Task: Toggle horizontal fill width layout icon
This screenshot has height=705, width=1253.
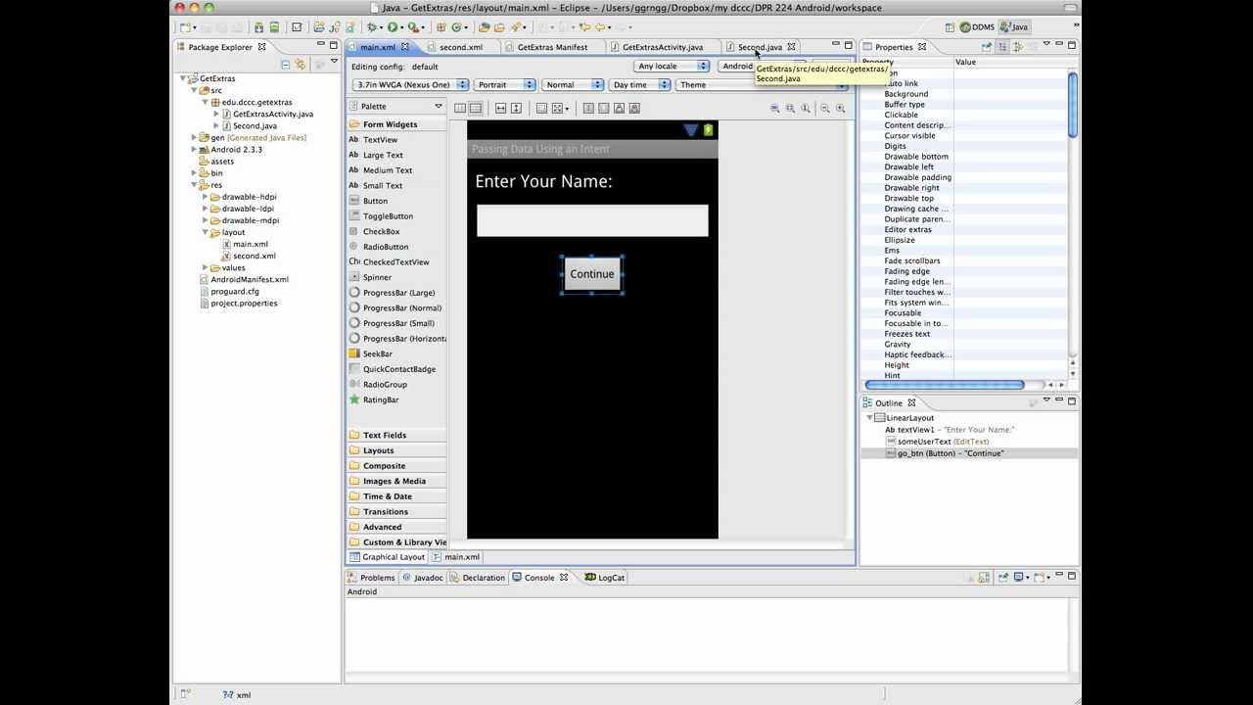Action: [x=500, y=108]
